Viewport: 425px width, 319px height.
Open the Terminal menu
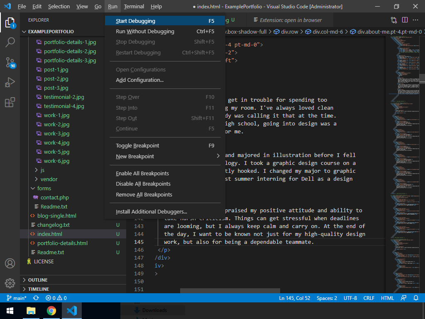(x=134, y=7)
